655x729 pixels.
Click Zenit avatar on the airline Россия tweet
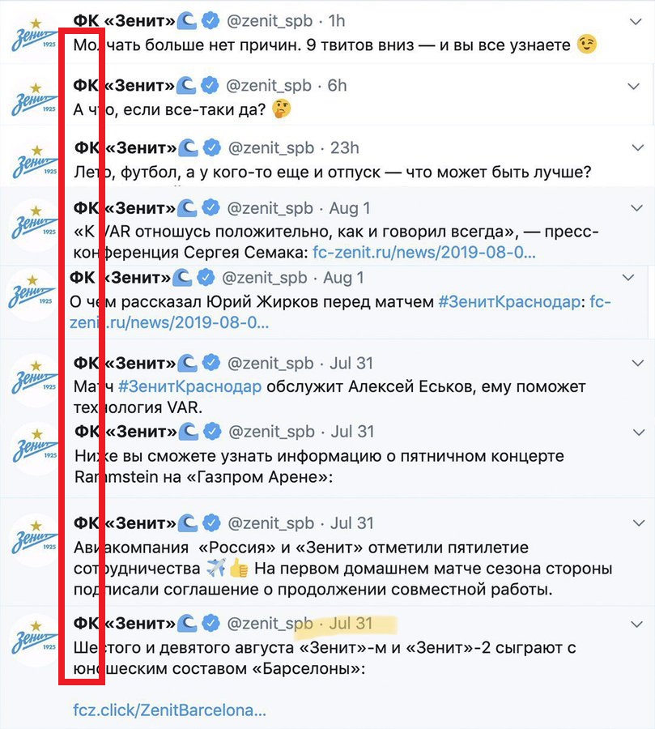(34, 538)
